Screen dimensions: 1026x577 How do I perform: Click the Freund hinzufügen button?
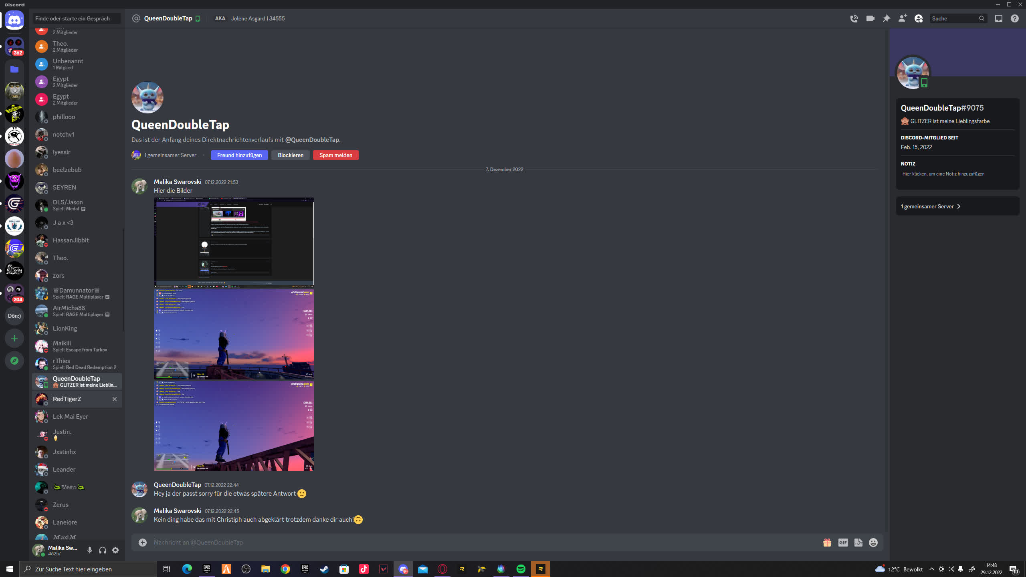239,155
